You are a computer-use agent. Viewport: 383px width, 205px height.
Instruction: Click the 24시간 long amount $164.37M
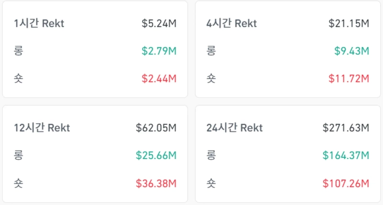coord(346,155)
